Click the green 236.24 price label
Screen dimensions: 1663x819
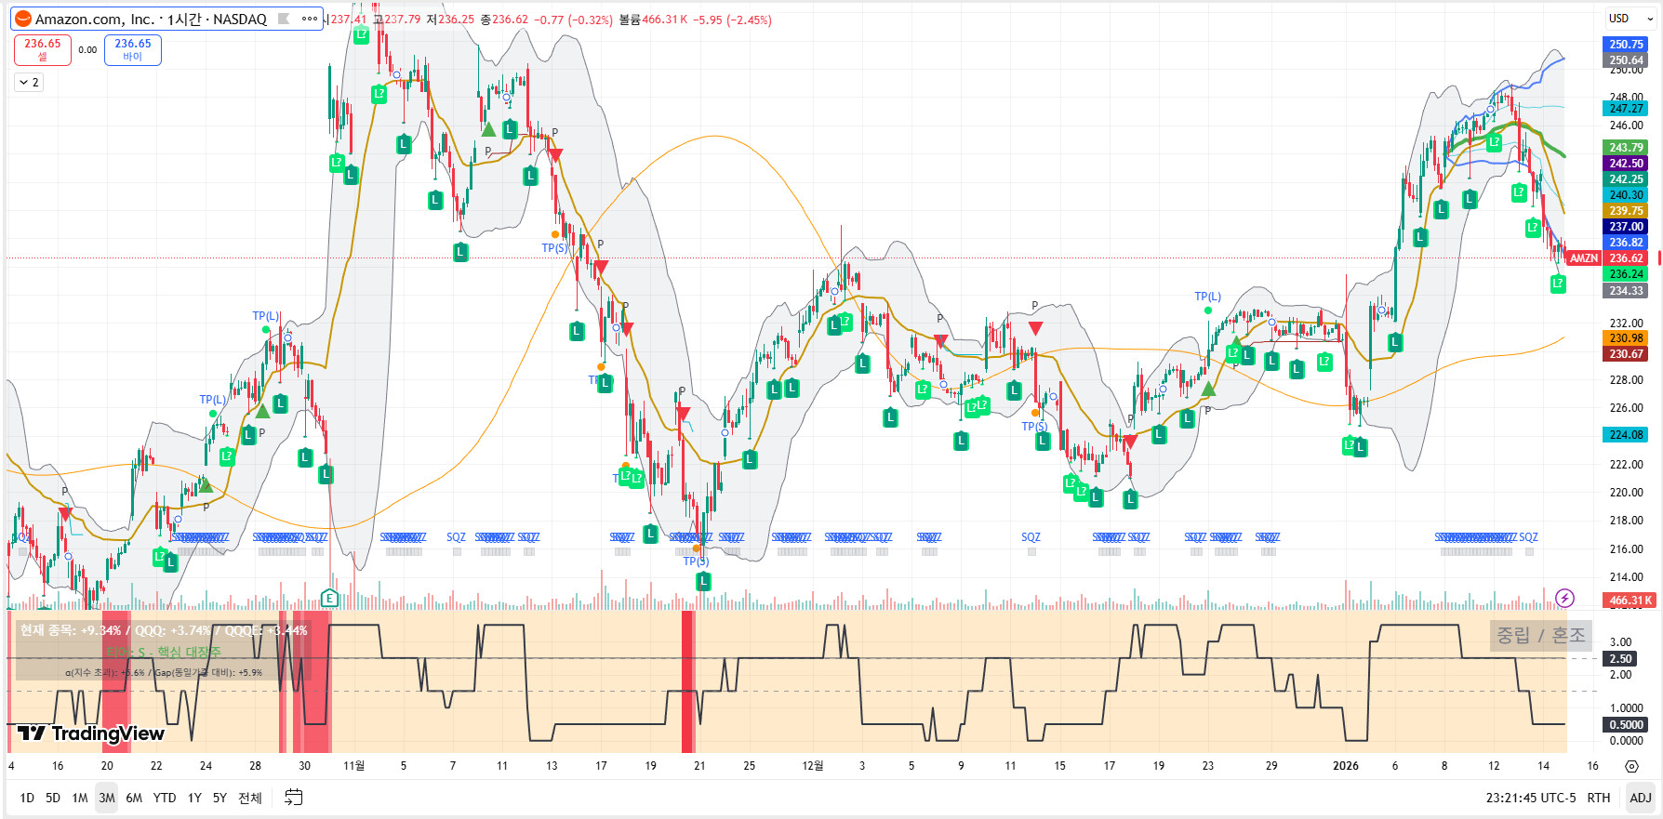tap(1626, 274)
